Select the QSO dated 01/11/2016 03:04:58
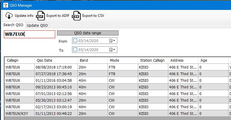The height and width of the screenshot is (120, 231). [x=118, y=80]
